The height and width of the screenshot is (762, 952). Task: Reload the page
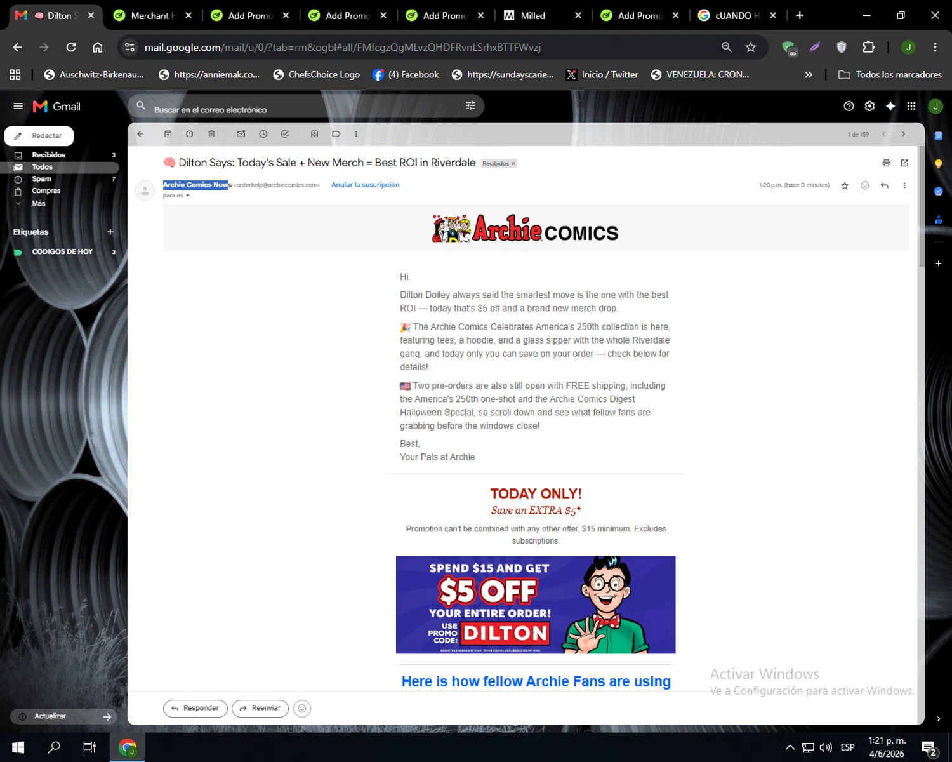[x=71, y=47]
